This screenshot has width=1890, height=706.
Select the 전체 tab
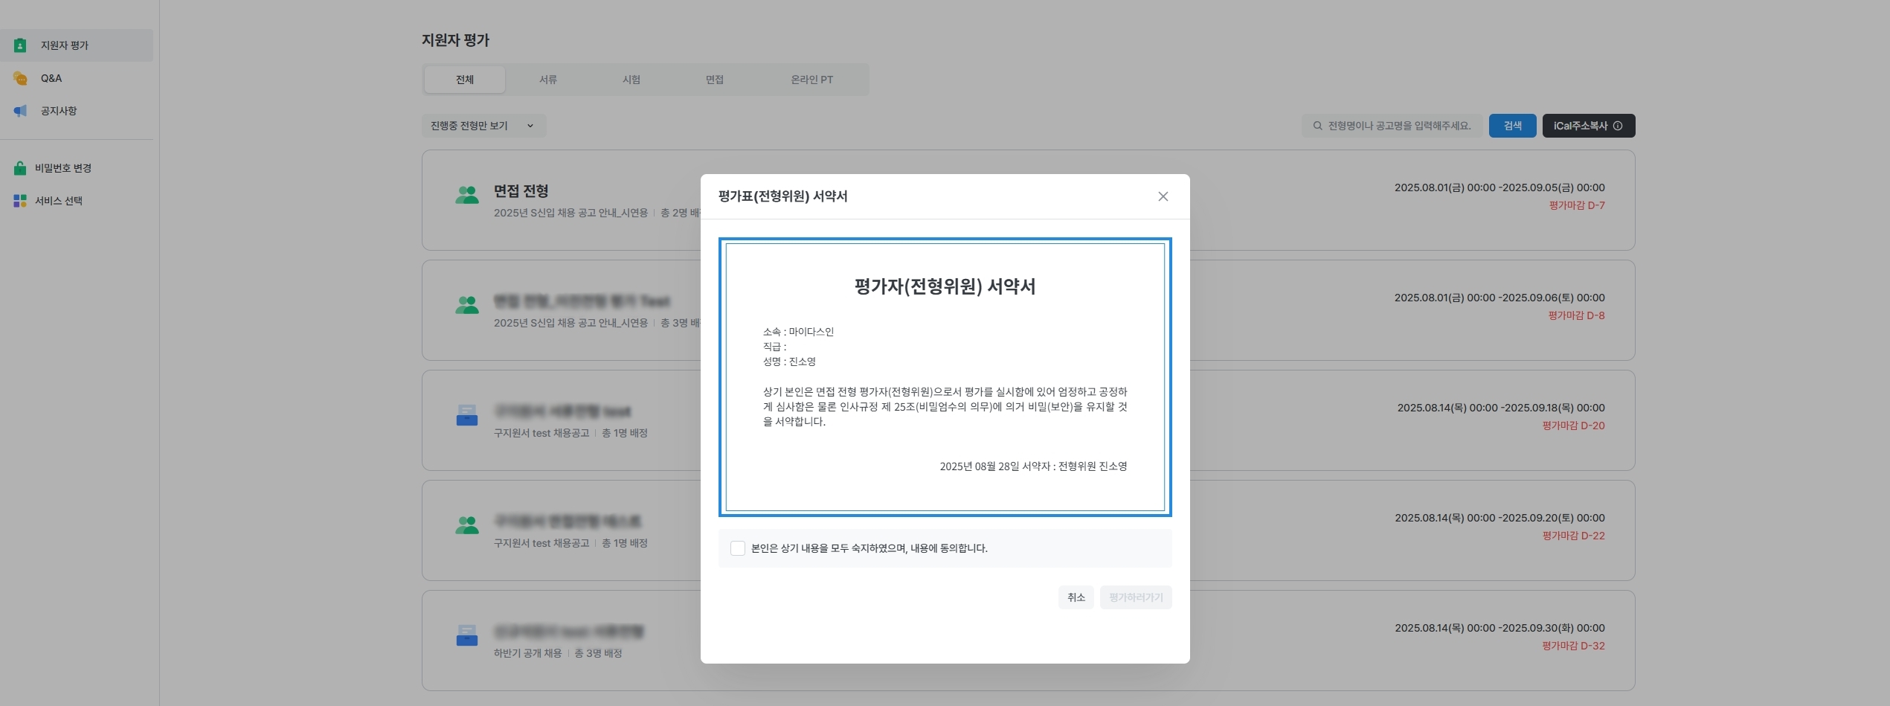464,79
